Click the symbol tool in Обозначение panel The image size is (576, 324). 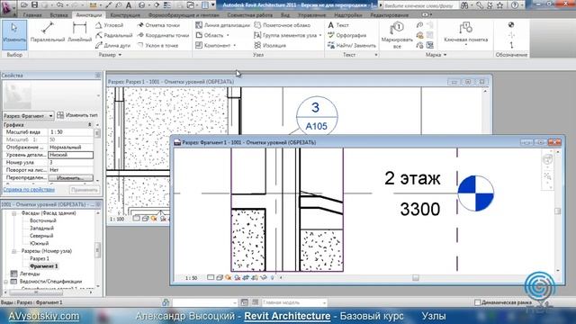[511, 25]
